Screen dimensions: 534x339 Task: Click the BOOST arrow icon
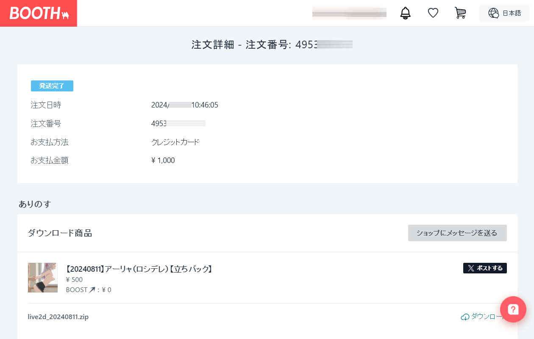pyautogui.click(x=92, y=290)
